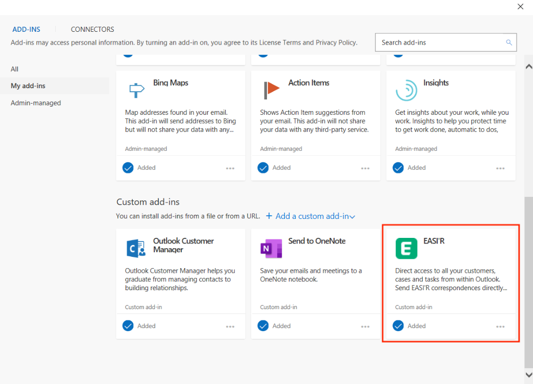Screen dimensions: 533x384
Task: Click Custom add-in label on EASI'R card
Action: [x=414, y=307]
